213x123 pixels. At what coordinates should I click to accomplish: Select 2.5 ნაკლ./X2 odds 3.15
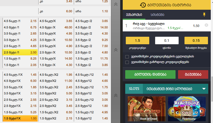pyautogui.click(x=56, y=100)
